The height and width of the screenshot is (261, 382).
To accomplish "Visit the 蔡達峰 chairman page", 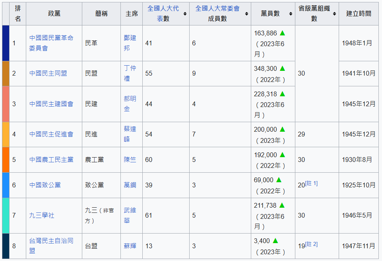I will click(x=130, y=134).
